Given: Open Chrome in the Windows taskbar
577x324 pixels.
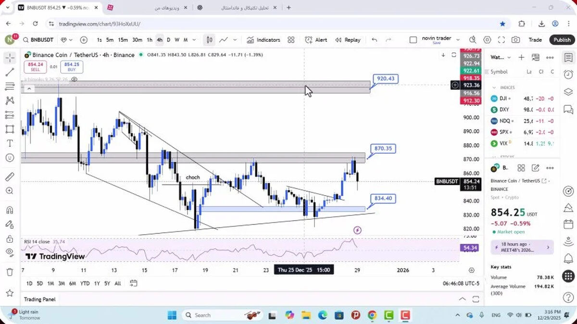Looking at the screenshot, I should coord(372,315).
